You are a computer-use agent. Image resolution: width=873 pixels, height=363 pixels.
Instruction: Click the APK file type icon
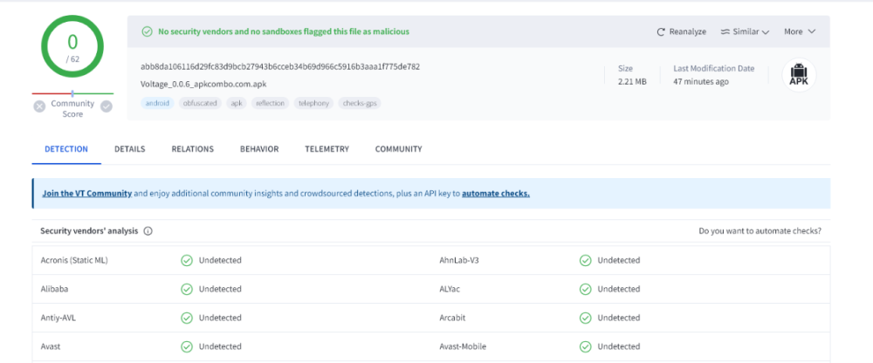799,75
